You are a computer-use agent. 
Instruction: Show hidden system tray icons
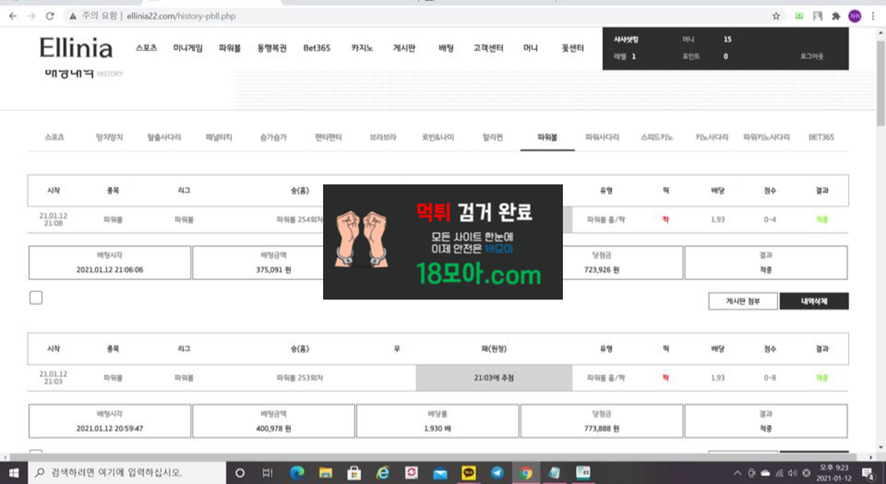point(737,473)
